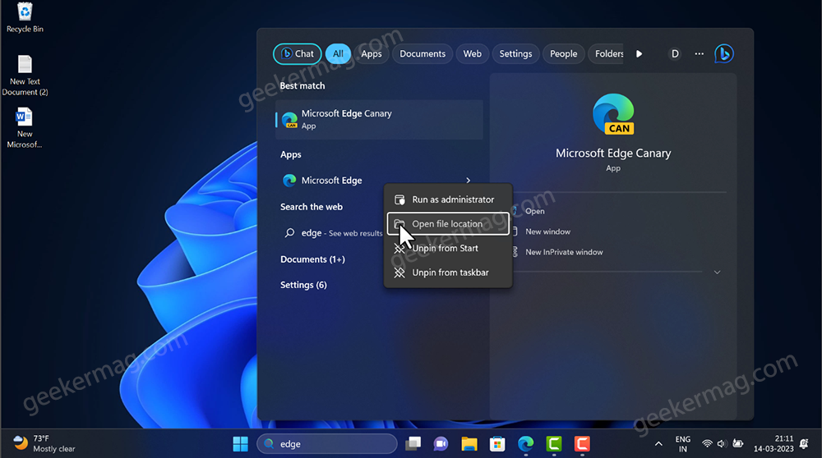822x458 pixels.
Task: Open Bing Chat from search filters
Action: tap(298, 54)
